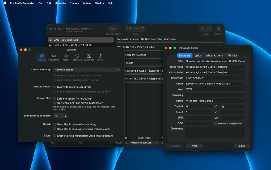This screenshot has height=170, width=271.
Task: Open the Music note preferences pane
Action: pyautogui.click(x=100, y=57)
